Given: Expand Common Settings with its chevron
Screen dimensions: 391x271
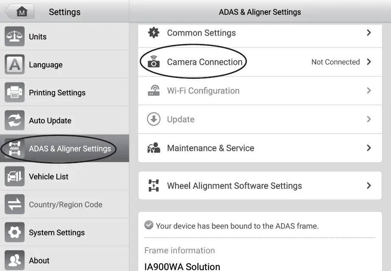Looking at the screenshot, I should tap(369, 33).
